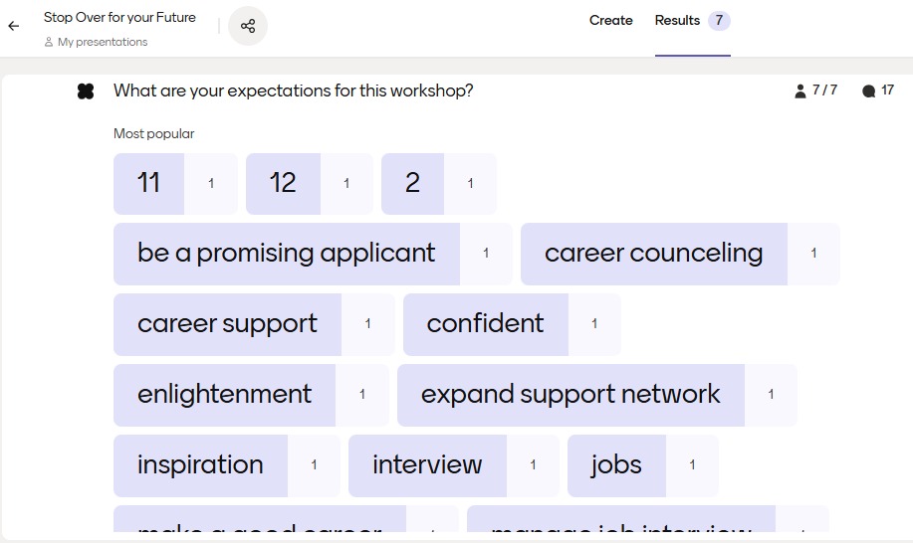Viewport: 913px width, 543px height.
Task: Open the My presentations link
Action: 103,43
